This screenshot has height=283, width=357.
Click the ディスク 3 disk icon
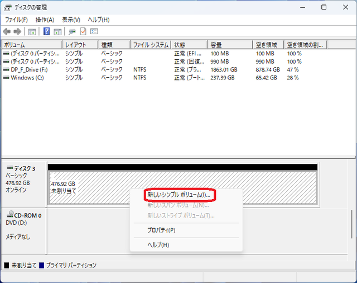(x=10, y=168)
